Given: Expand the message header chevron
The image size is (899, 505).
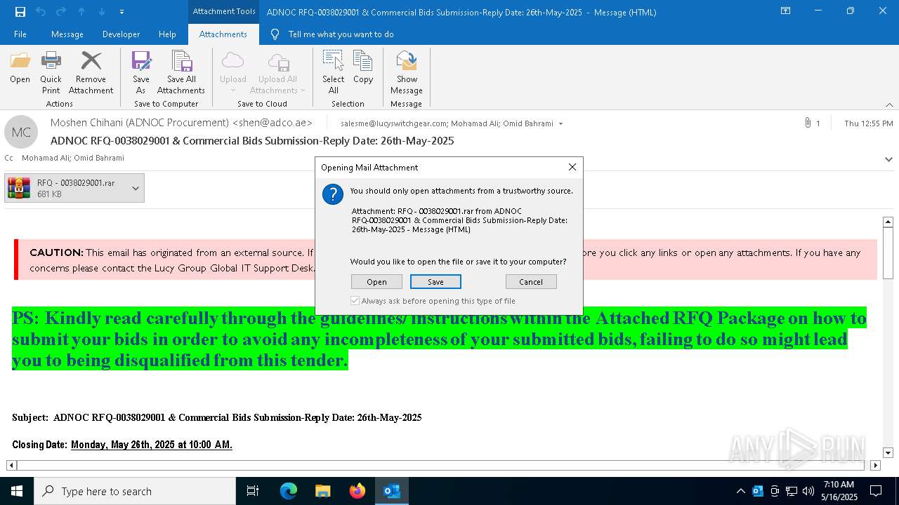Looking at the screenshot, I should coord(888,159).
